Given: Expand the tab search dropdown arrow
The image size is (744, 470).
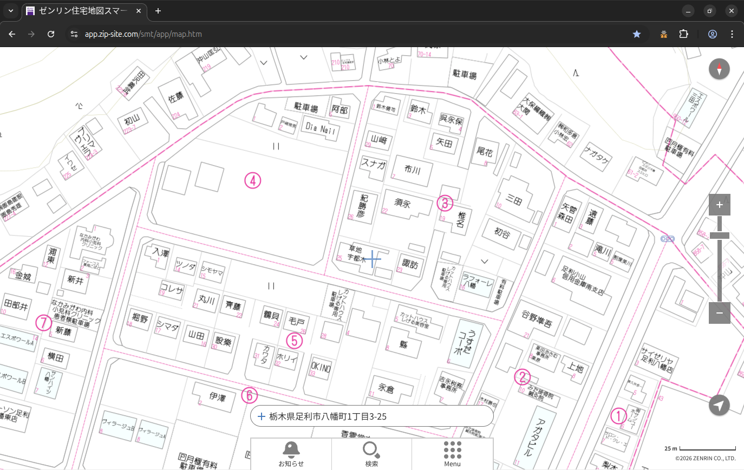Looking at the screenshot, I should click(10, 11).
